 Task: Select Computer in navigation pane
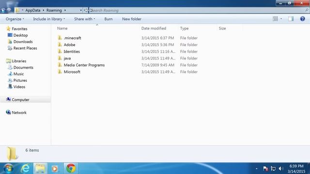[x=20, y=100]
